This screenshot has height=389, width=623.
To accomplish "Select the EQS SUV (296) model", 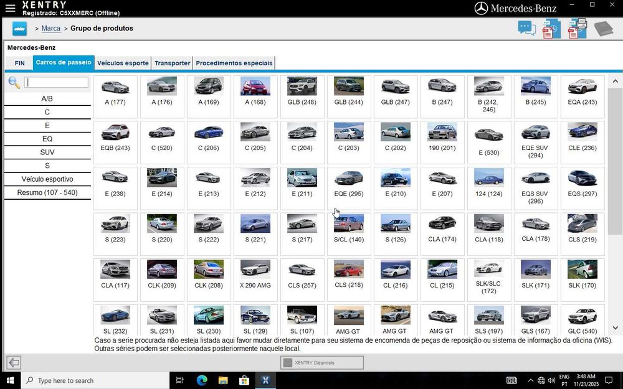I will pos(536,188).
